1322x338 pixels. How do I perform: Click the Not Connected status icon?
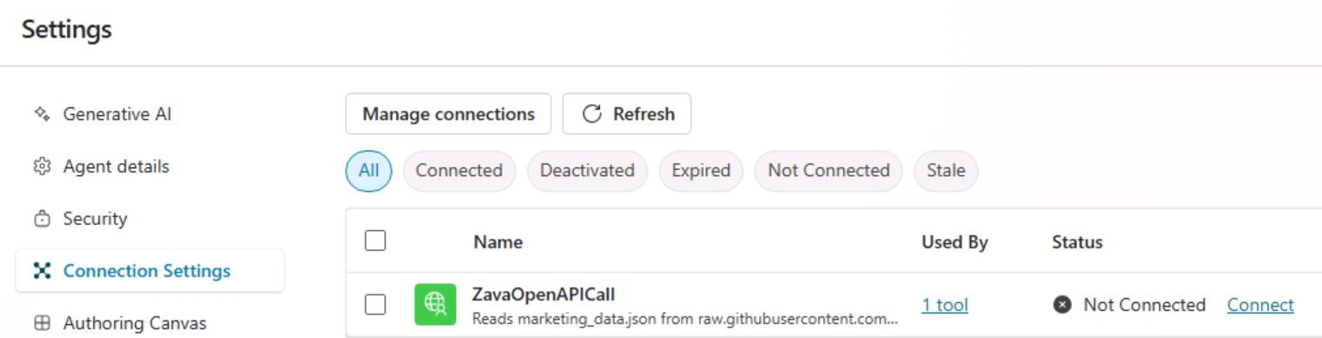1062,305
